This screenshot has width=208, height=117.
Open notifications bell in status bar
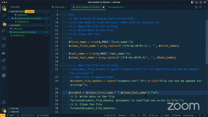click(204, 115)
